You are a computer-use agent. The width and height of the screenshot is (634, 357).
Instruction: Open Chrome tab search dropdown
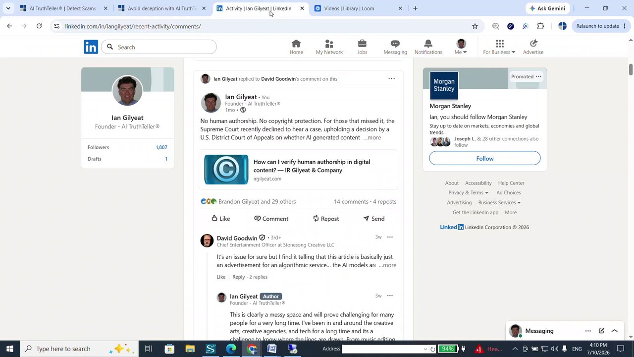[x=8, y=8]
